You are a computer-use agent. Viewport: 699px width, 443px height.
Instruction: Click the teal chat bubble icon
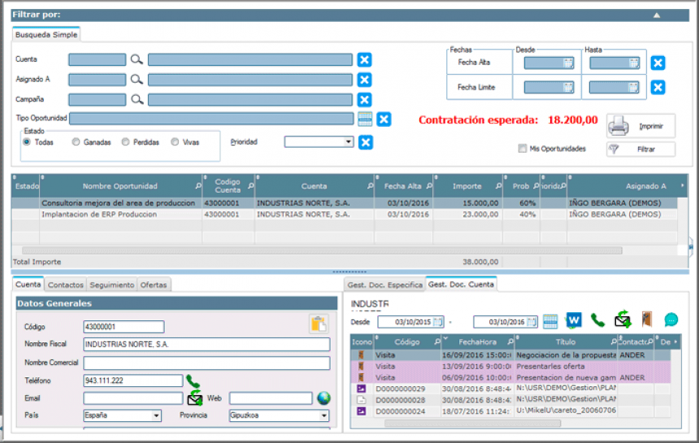pos(671,320)
